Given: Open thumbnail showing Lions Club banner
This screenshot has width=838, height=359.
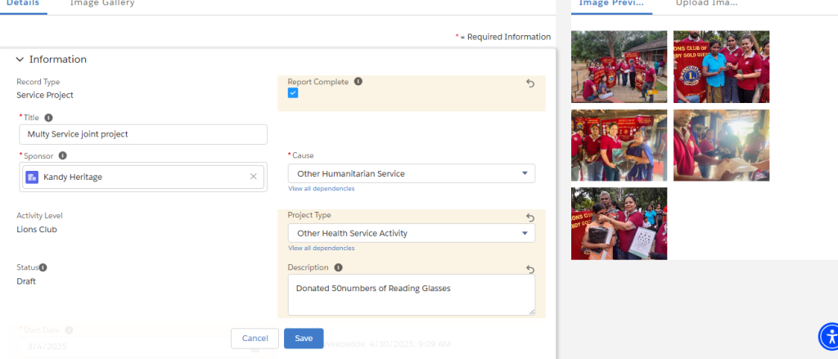Looking at the screenshot, I should 722,67.
